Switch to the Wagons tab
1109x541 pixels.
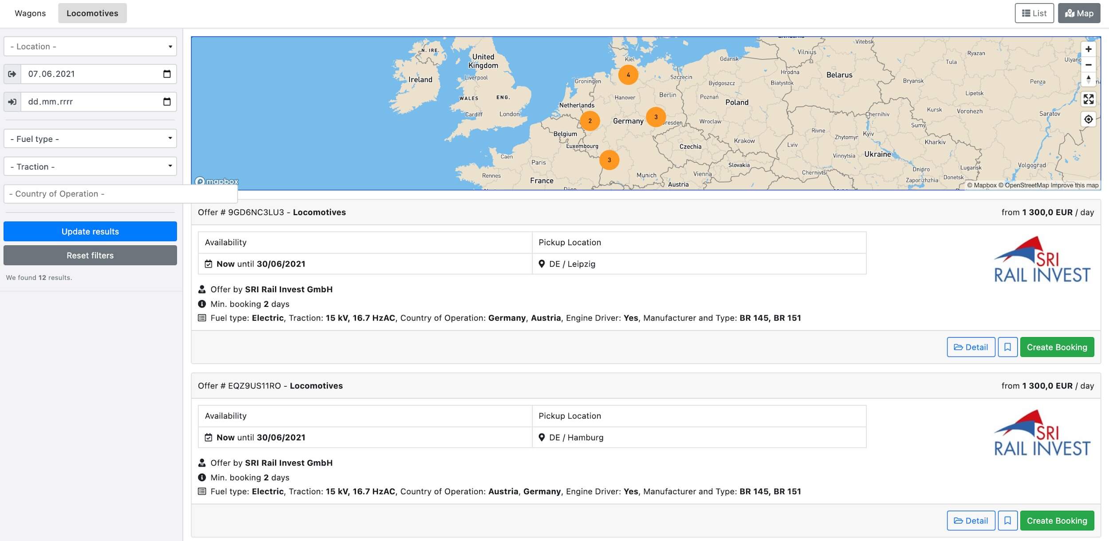pos(30,13)
